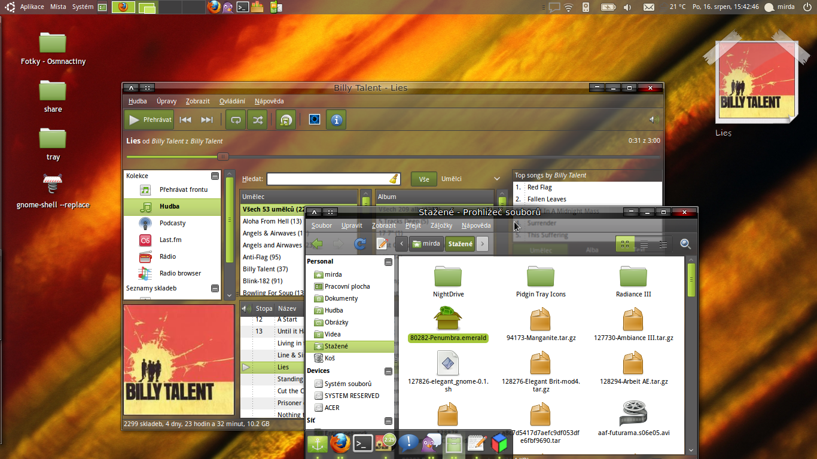Viewport: 817px width, 459px height.
Task: Select Podcasty source in Rhythmbox
Action: click(x=172, y=223)
